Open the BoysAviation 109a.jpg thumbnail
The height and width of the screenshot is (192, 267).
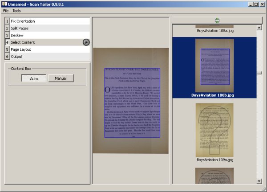214,130
